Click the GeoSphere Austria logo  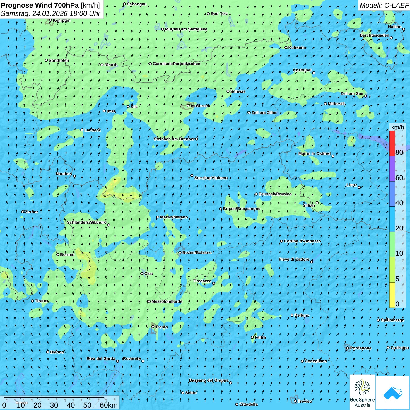click(x=362, y=392)
